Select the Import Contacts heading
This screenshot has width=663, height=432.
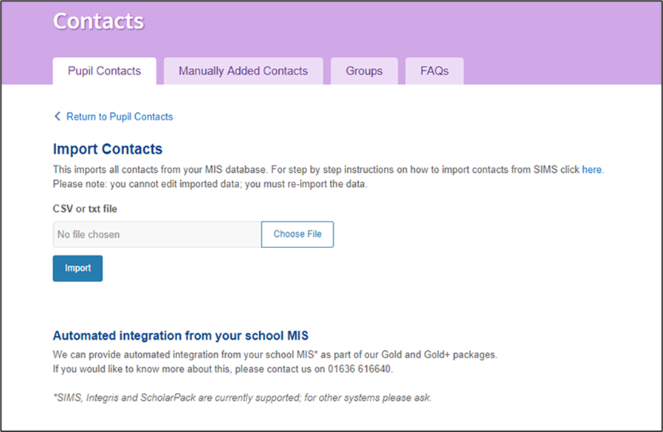point(108,149)
